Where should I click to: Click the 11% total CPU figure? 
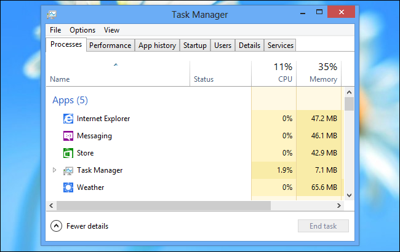point(283,67)
